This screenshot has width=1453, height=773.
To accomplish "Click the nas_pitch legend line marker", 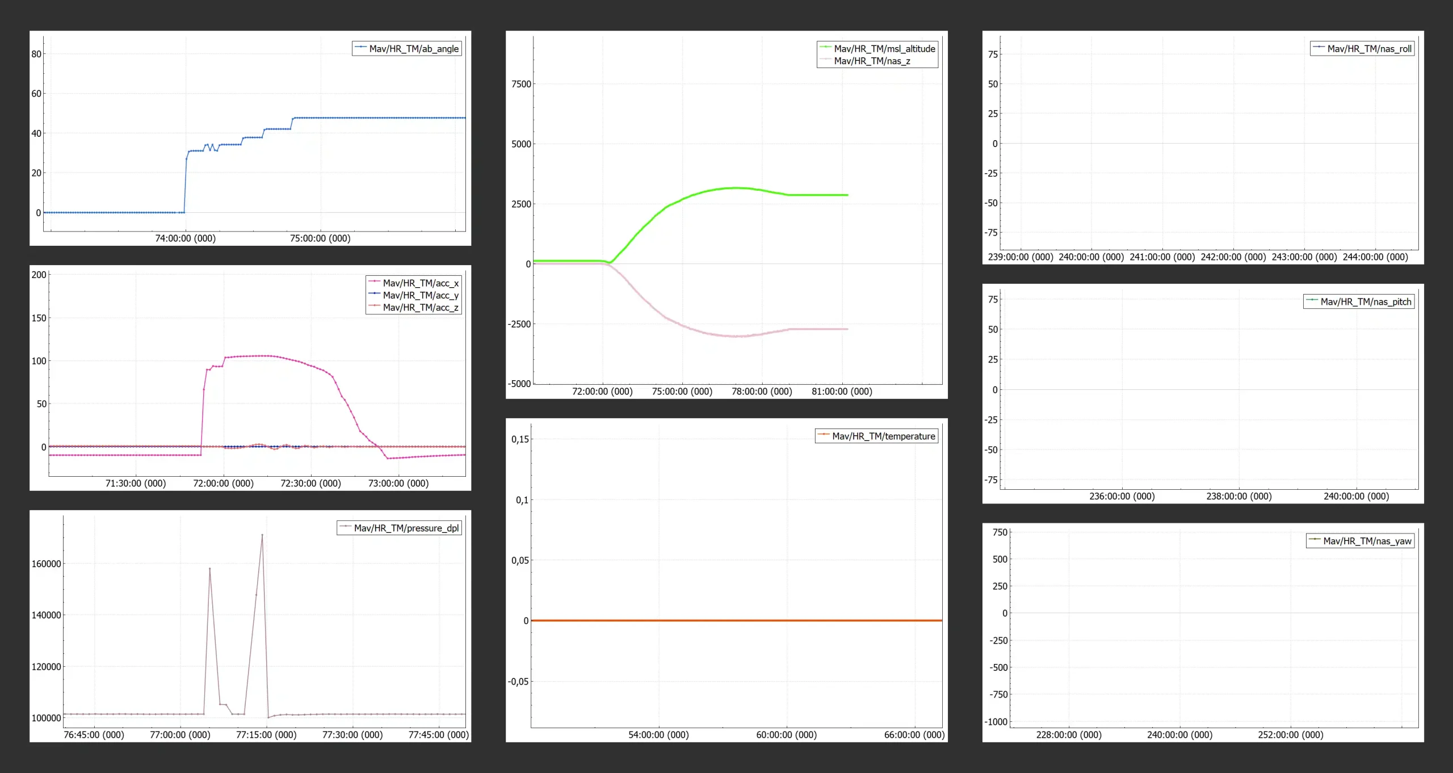I will 1312,301.
